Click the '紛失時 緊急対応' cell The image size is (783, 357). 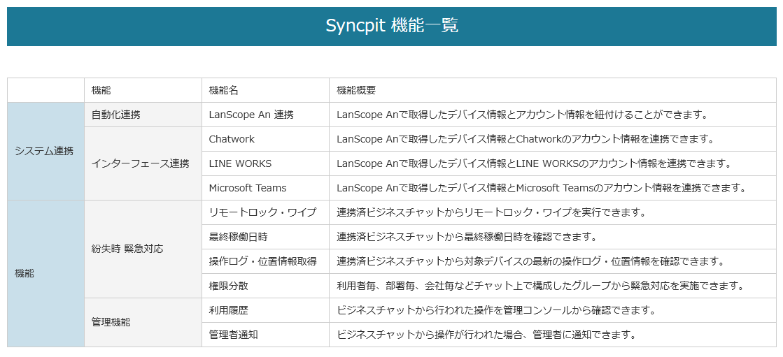click(x=143, y=249)
